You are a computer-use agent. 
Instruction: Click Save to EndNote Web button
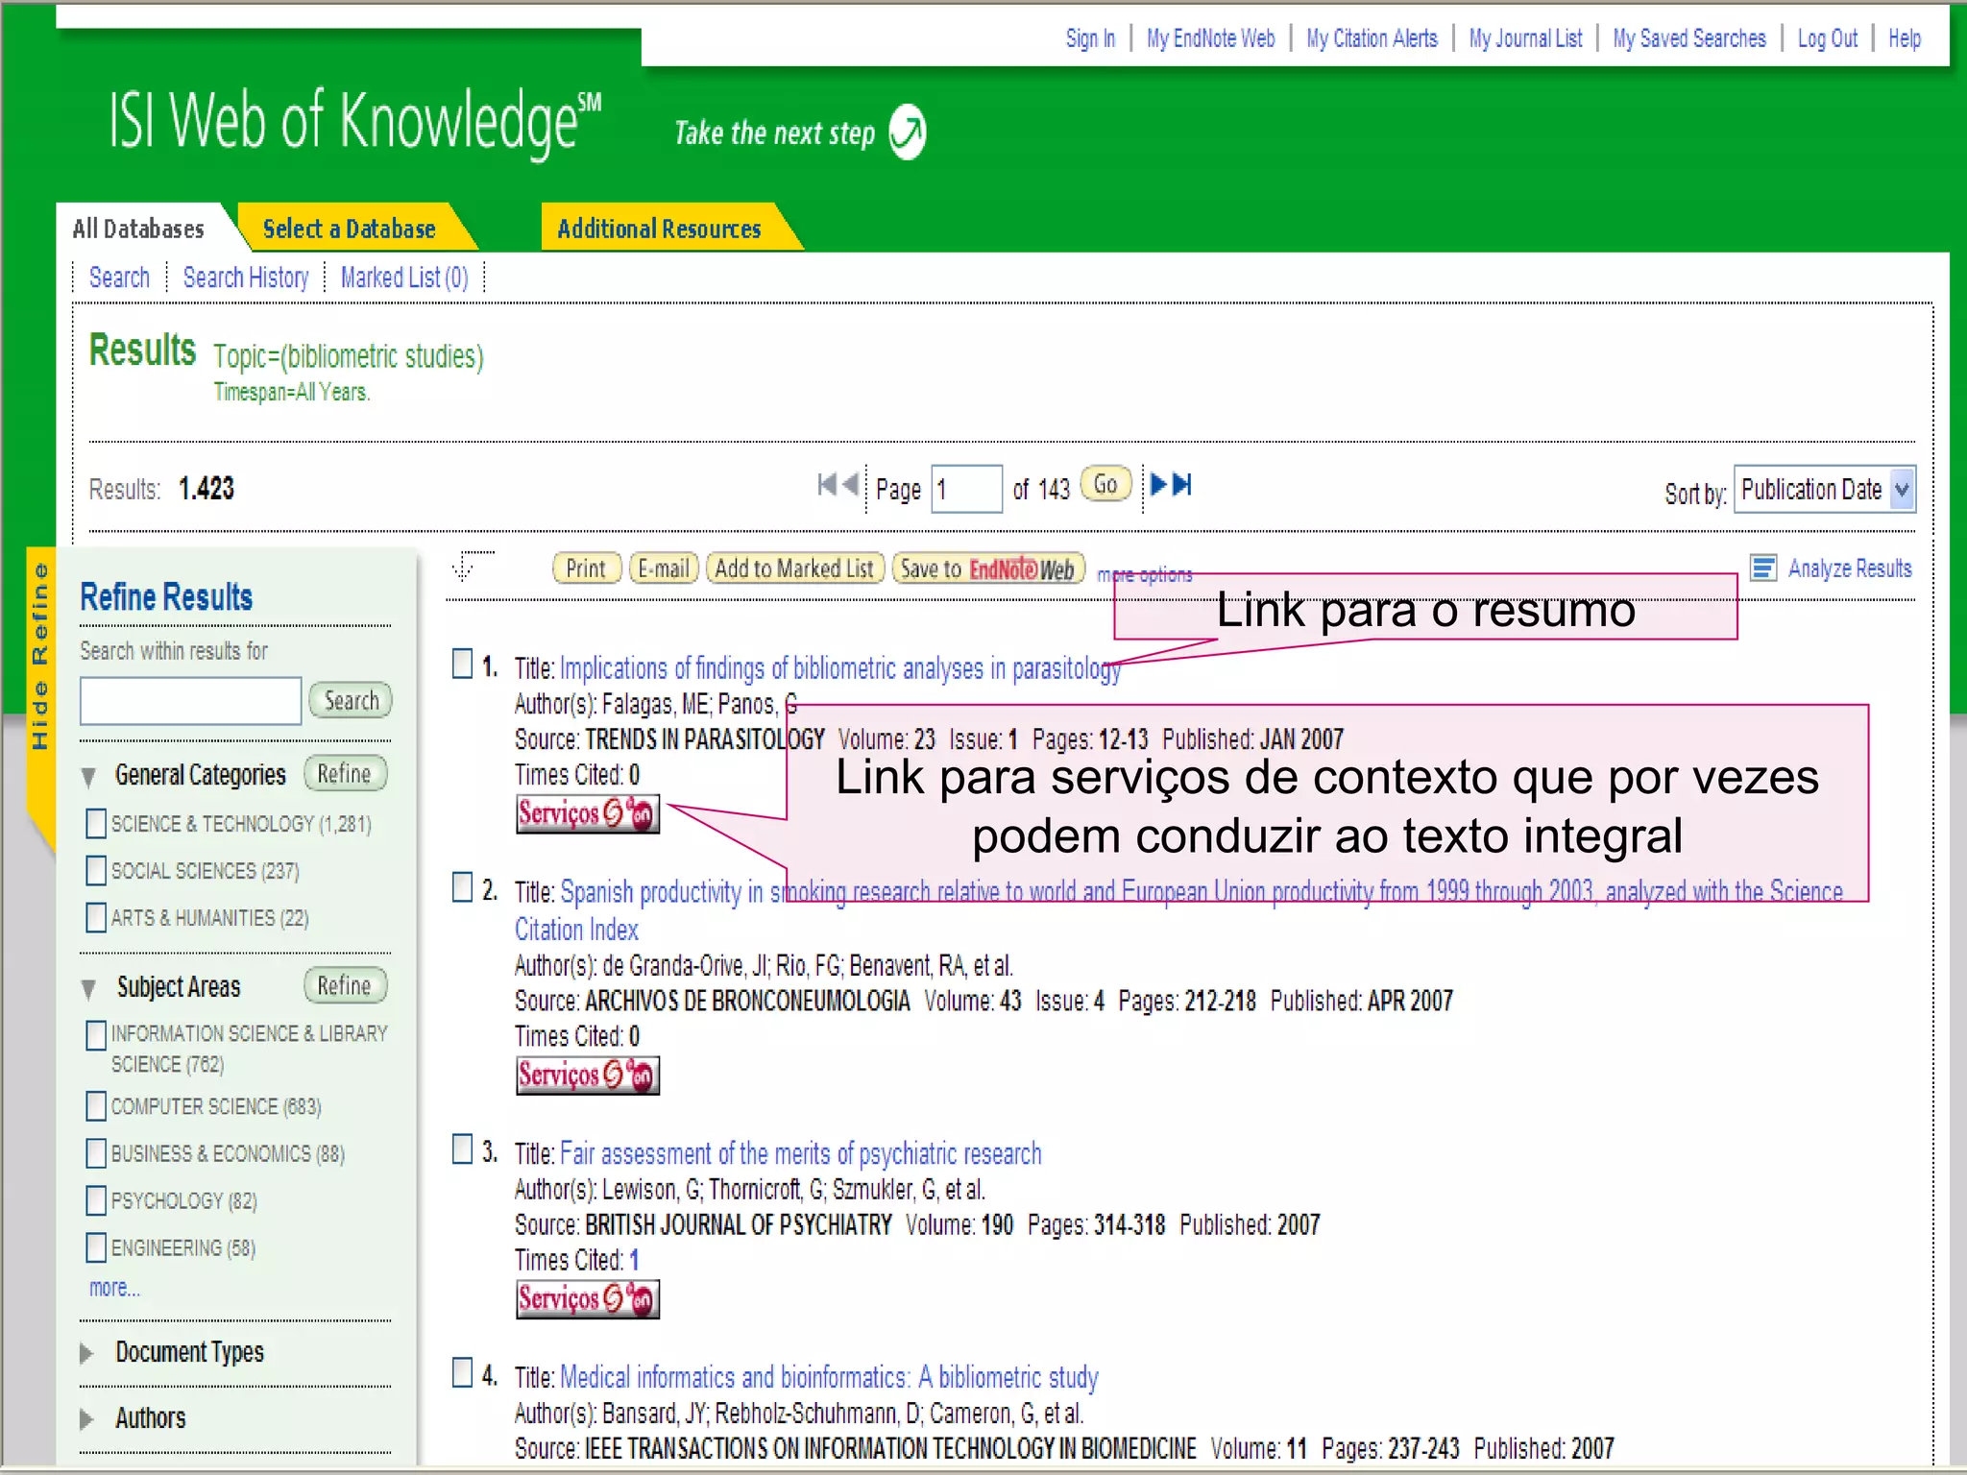click(988, 568)
